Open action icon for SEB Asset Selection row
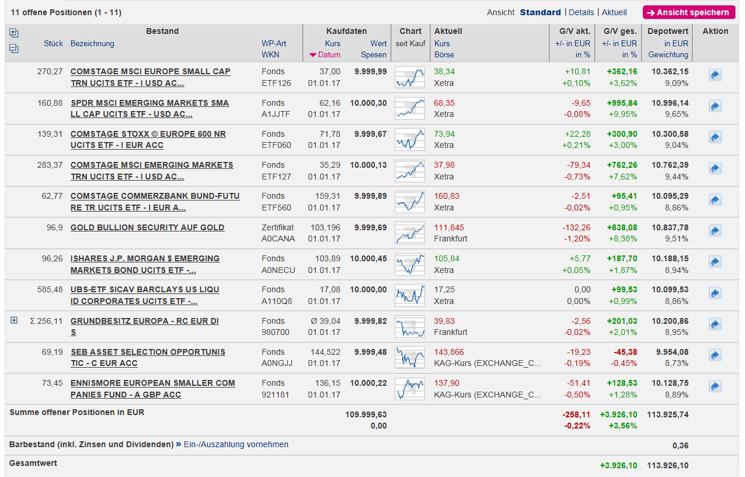Screen dimensions: 745x477 pos(715,355)
